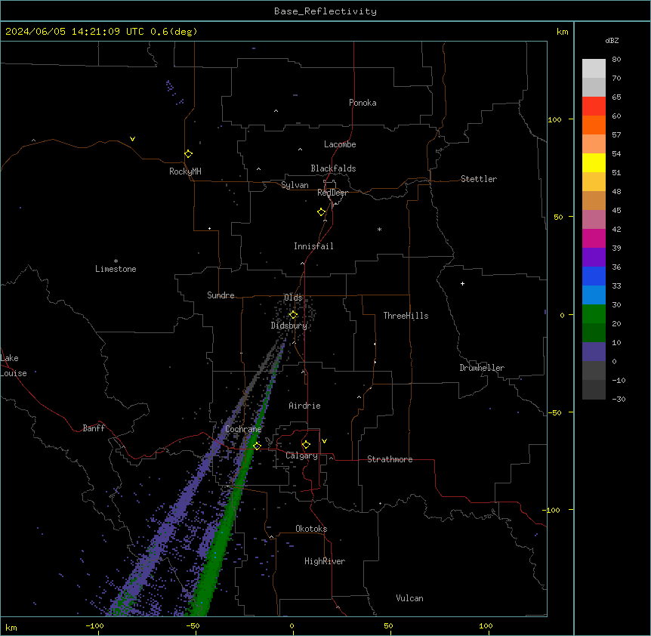Pick the green 30 dBZ legend swatch
This screenshot has width=651, height=636.
tap(594, 314)
